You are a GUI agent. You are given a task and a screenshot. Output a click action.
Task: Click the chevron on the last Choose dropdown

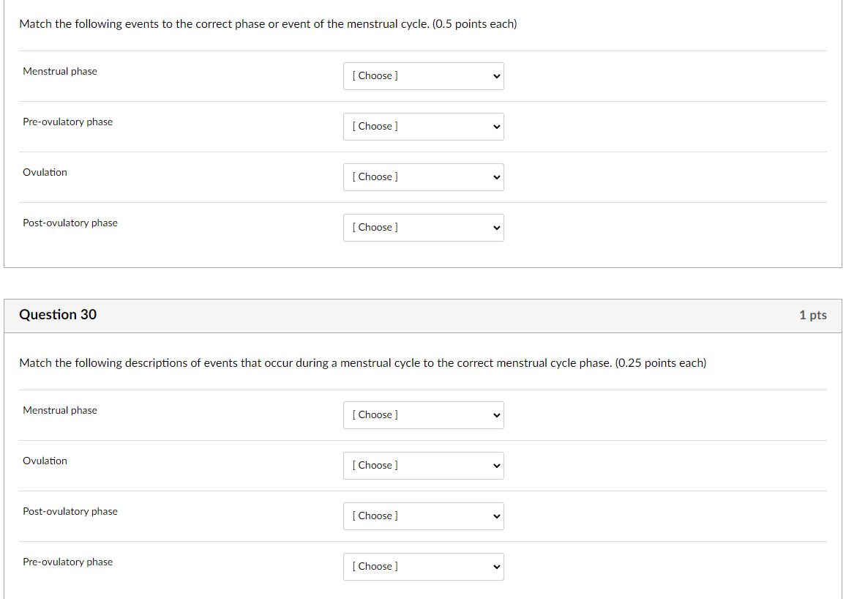click(x=495, y=566)
